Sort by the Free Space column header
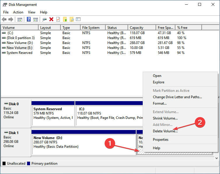Image resolution: width=220 pixels, height=174 pixels. point(165,28)
